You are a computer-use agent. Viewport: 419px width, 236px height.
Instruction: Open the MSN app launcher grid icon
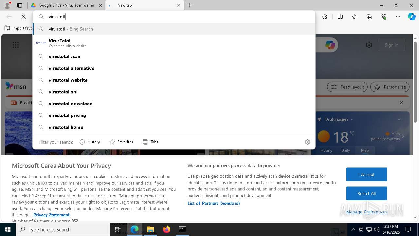coord(16,45)
